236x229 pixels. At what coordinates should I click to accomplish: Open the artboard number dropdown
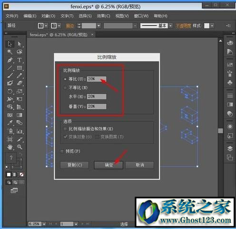[76, 224]
